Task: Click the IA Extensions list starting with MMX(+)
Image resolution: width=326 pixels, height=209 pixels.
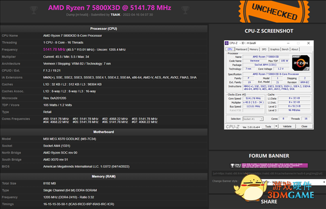Action: (120, 78)
